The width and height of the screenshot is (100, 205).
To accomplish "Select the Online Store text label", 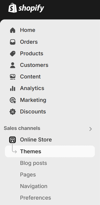I will [x=36, y=140].
